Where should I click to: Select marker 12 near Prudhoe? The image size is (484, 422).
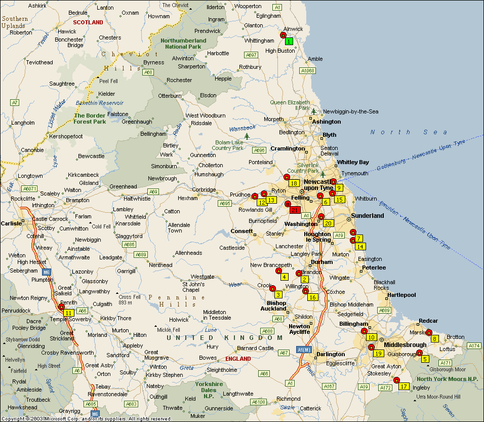(x=261, y=202)
